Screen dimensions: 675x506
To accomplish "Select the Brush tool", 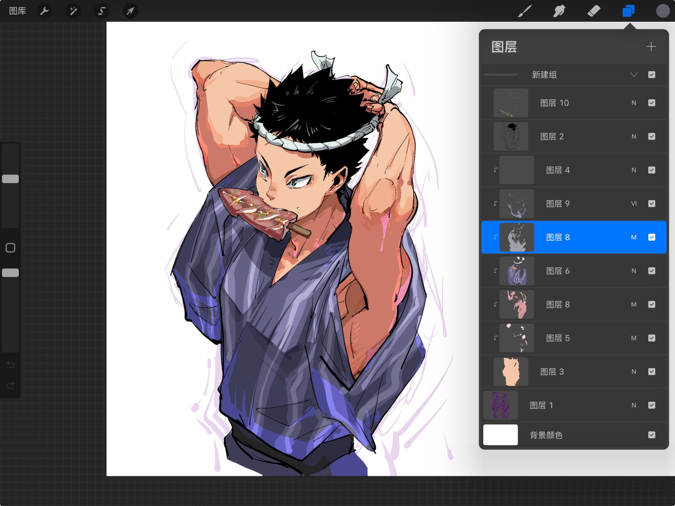I will pos(525,11).
